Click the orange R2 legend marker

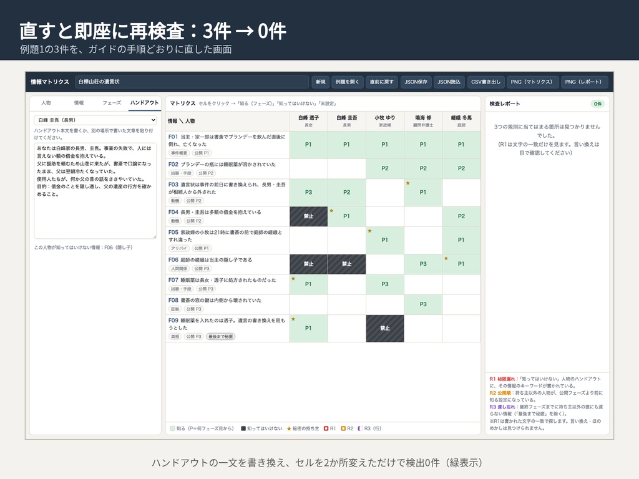(x=343, y=428)
